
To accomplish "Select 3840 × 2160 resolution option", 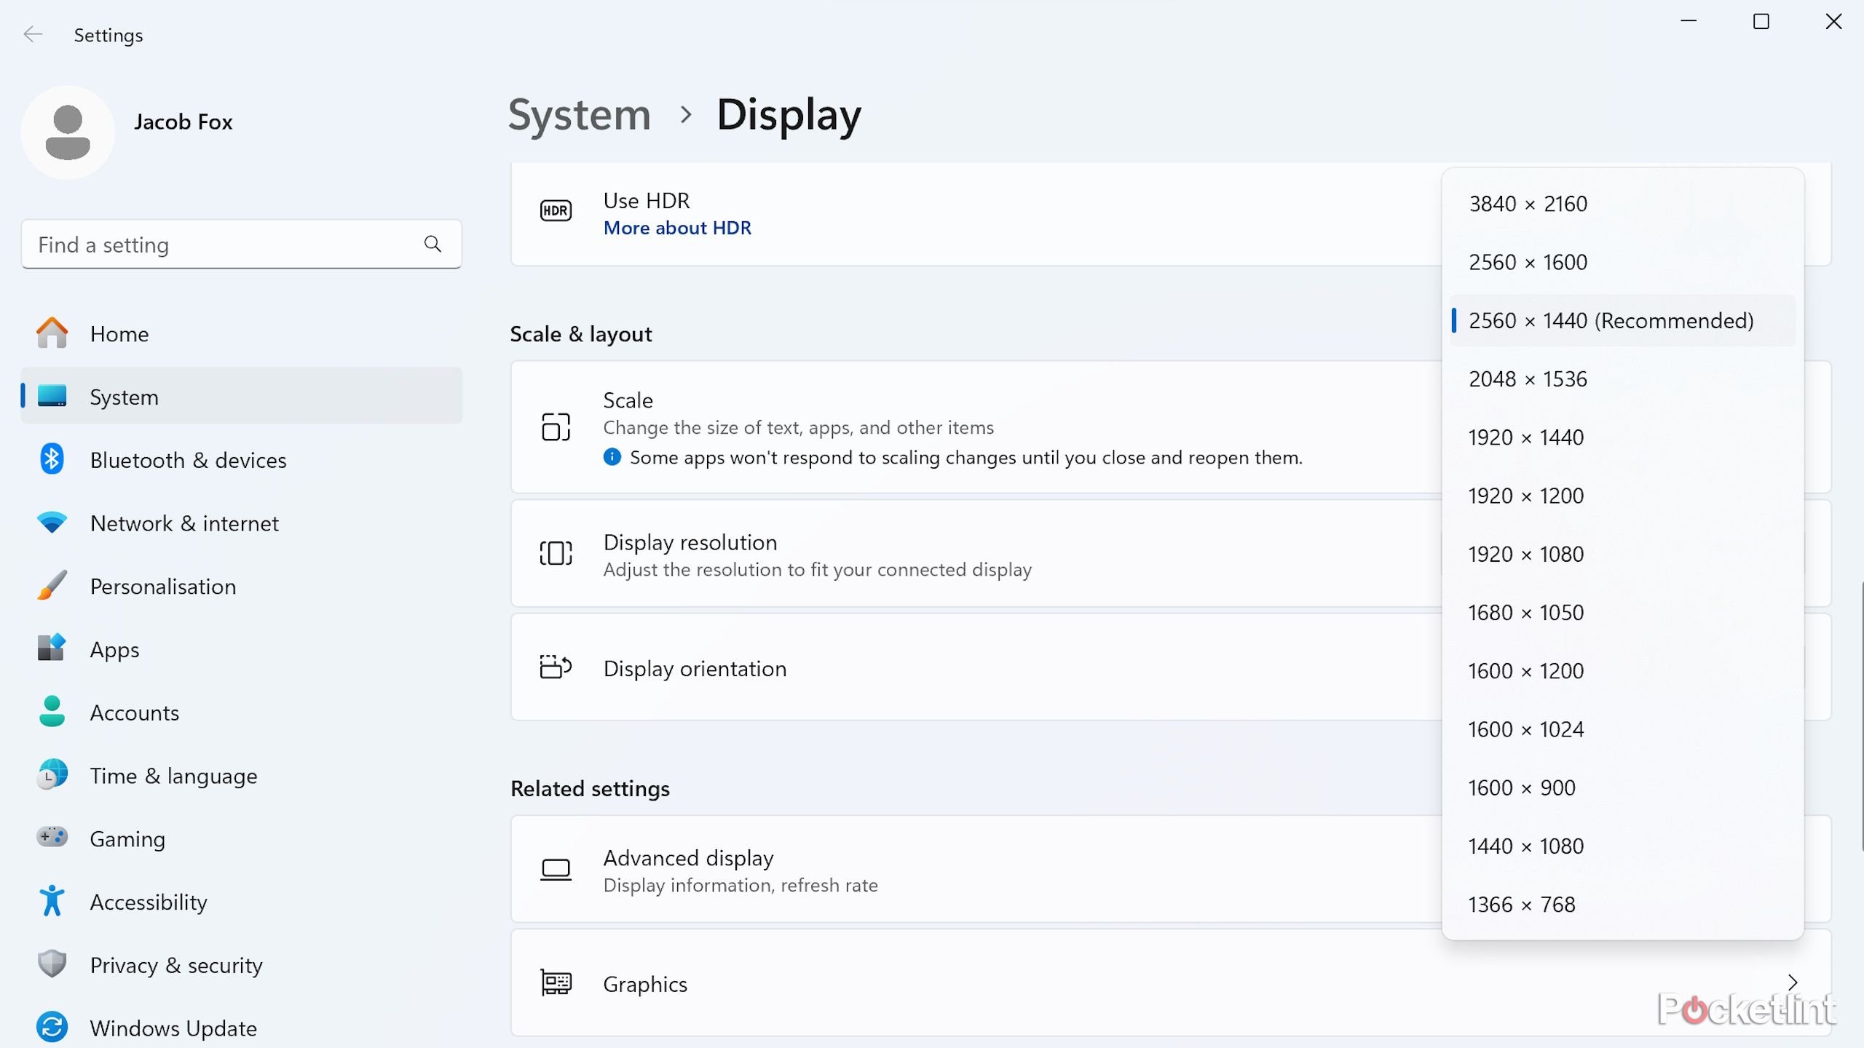I will [1528, 204].
